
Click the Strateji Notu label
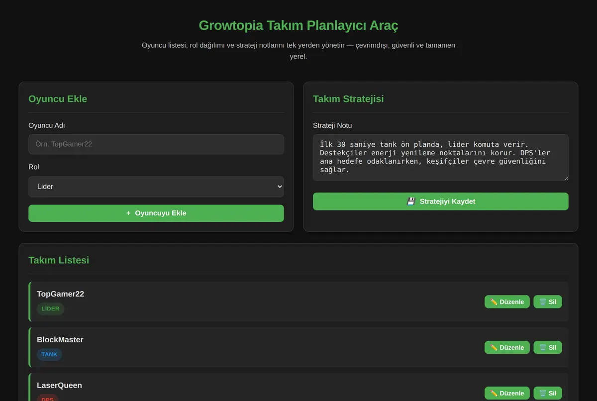(x=332, y=125)
